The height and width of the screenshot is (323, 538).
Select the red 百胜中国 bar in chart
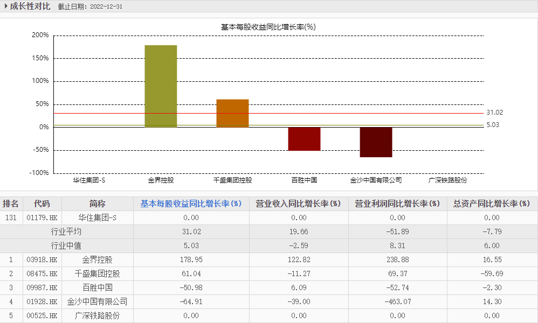pos(304,139)
